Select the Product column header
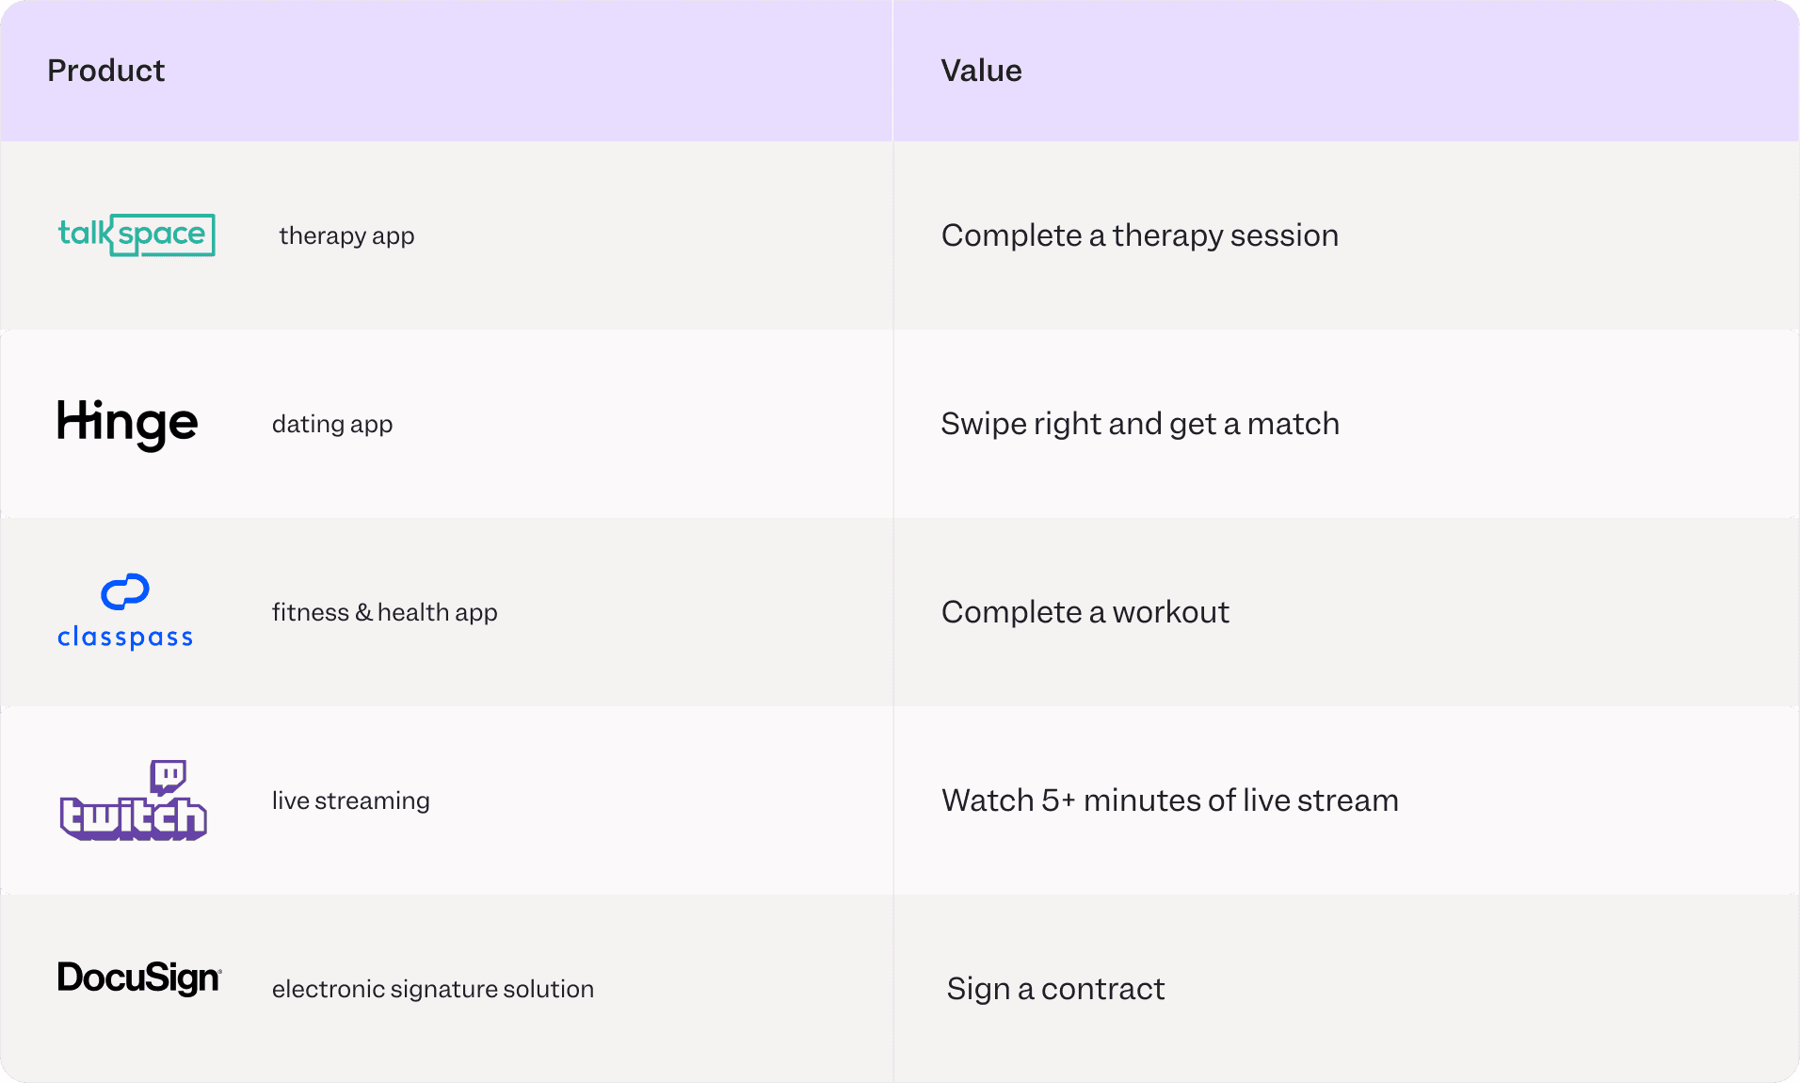 106,71
